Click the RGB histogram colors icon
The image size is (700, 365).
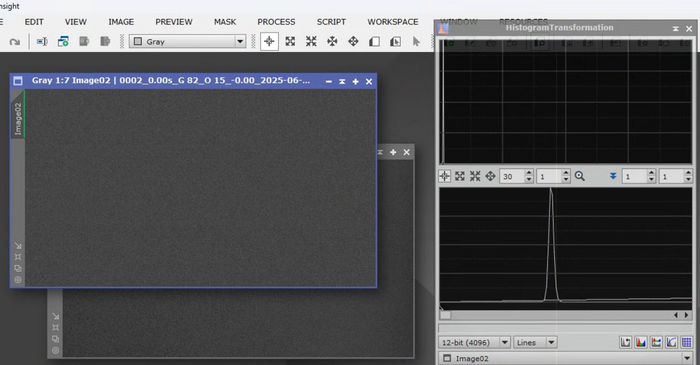click(x=641, y=342)
